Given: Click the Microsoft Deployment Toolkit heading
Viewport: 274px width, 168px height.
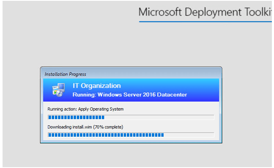Looking at the screenshot, I should click(205, 12).
